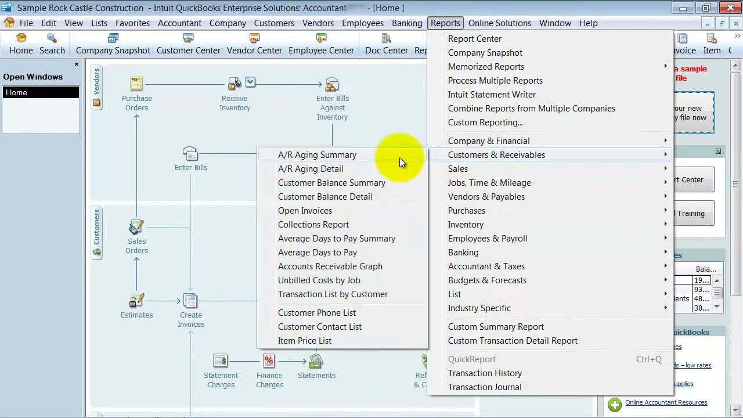Open the Accountant menu
The height and width of the screenshot is (418, 743).
tap(180, 23)
